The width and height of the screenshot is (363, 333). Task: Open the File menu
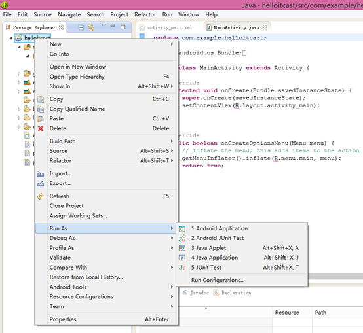tap(7, 14)
